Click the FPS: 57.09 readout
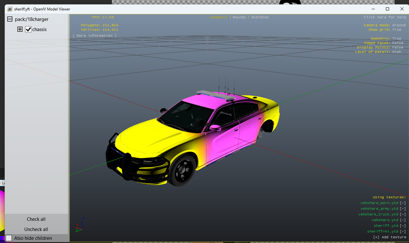 tap(103, 17)
